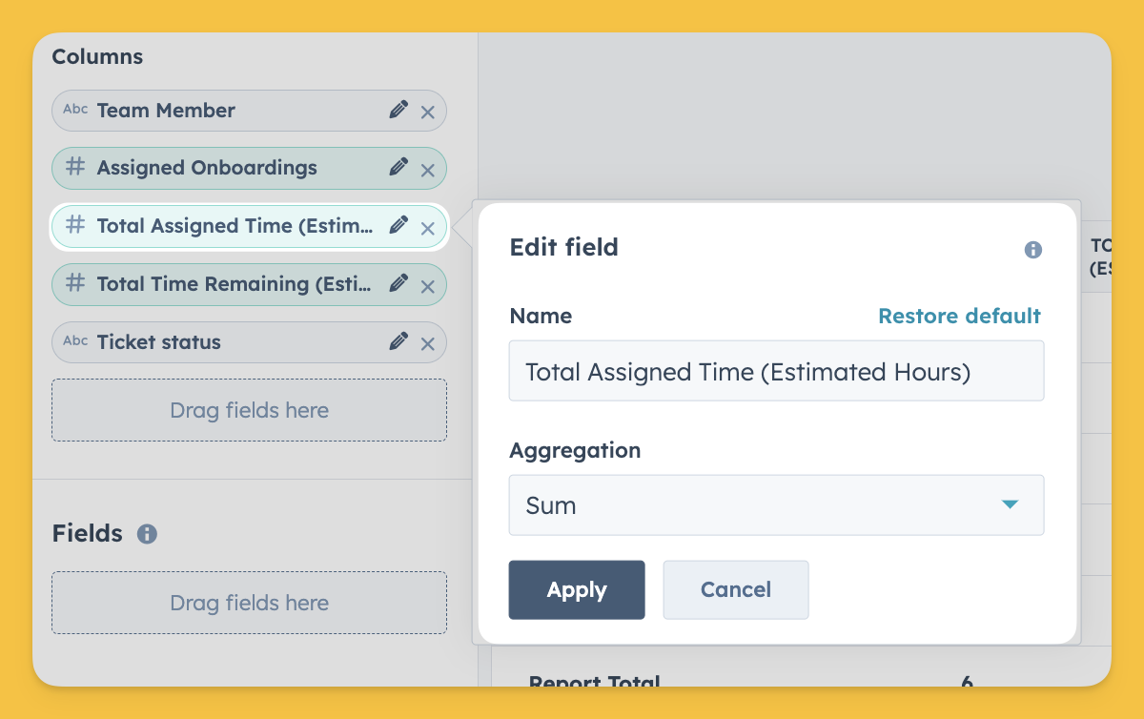Viewport: 1144px width, 719px height.
Task: Click pencil icon for Assigned Onboardings
Action: [398, 167]
